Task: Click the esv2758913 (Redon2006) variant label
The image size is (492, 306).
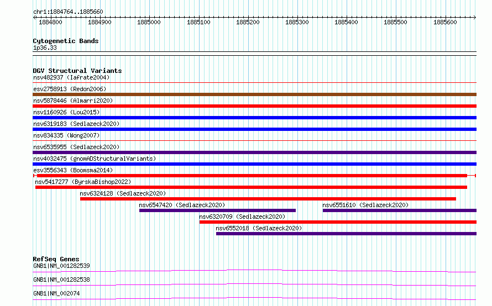Action: (70, 89)
